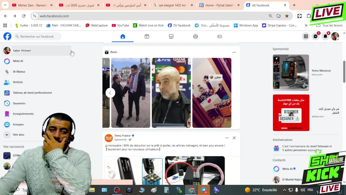Open Telegram from the taskbar
The image size is (346, 195).
(x=204, y=190)
